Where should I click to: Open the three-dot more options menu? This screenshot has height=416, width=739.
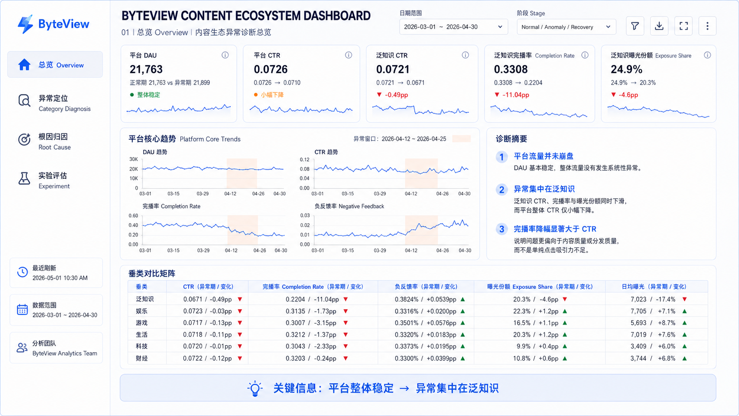click(x=707, y=26)
